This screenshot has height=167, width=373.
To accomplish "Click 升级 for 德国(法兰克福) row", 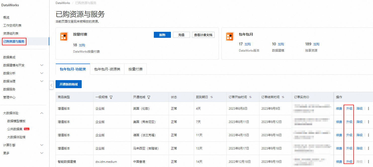I will click(x=349, y=135).
